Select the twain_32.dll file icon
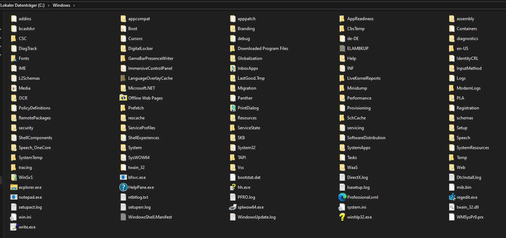 (x=452, y=207)
